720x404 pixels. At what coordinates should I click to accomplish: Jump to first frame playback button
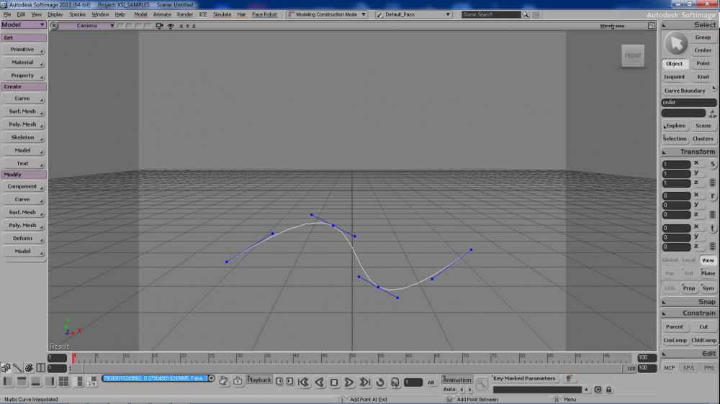(x=304, y=382)
